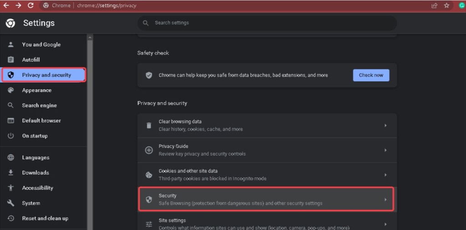Click the address bar URL chrome://settings/privacy
The width and height of the screenshot is (466, 230).
[x=106, y=5]
